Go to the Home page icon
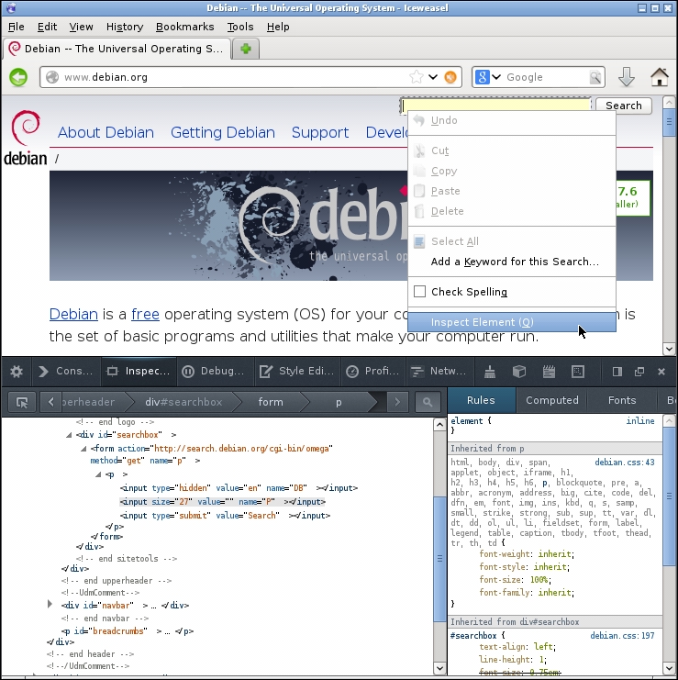 [x=659, y=77]
